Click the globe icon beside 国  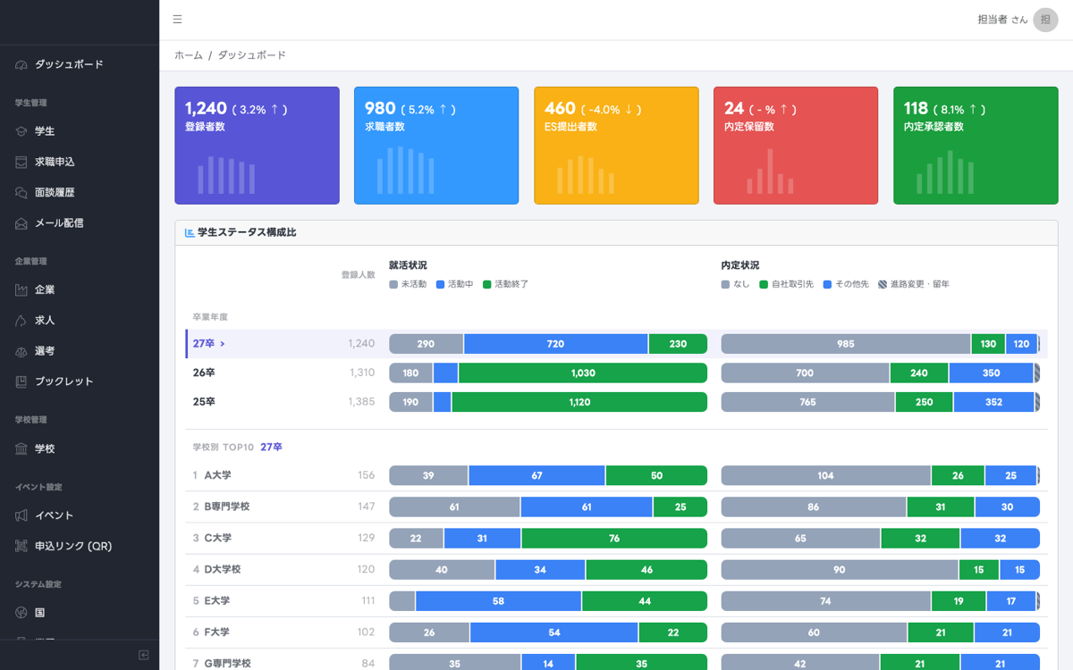pyautogui.click(x=21, y=613)
